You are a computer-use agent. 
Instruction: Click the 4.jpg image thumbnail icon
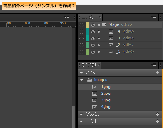tap(95, 107)
